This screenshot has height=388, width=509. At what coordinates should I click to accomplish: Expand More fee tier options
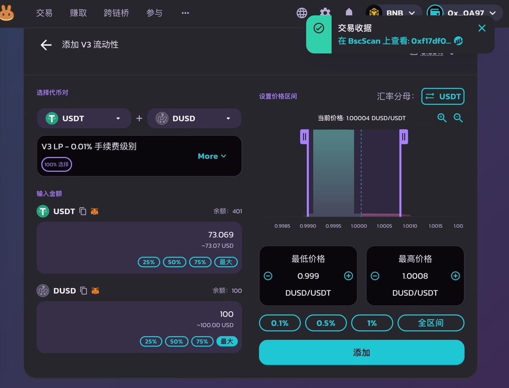212,156
